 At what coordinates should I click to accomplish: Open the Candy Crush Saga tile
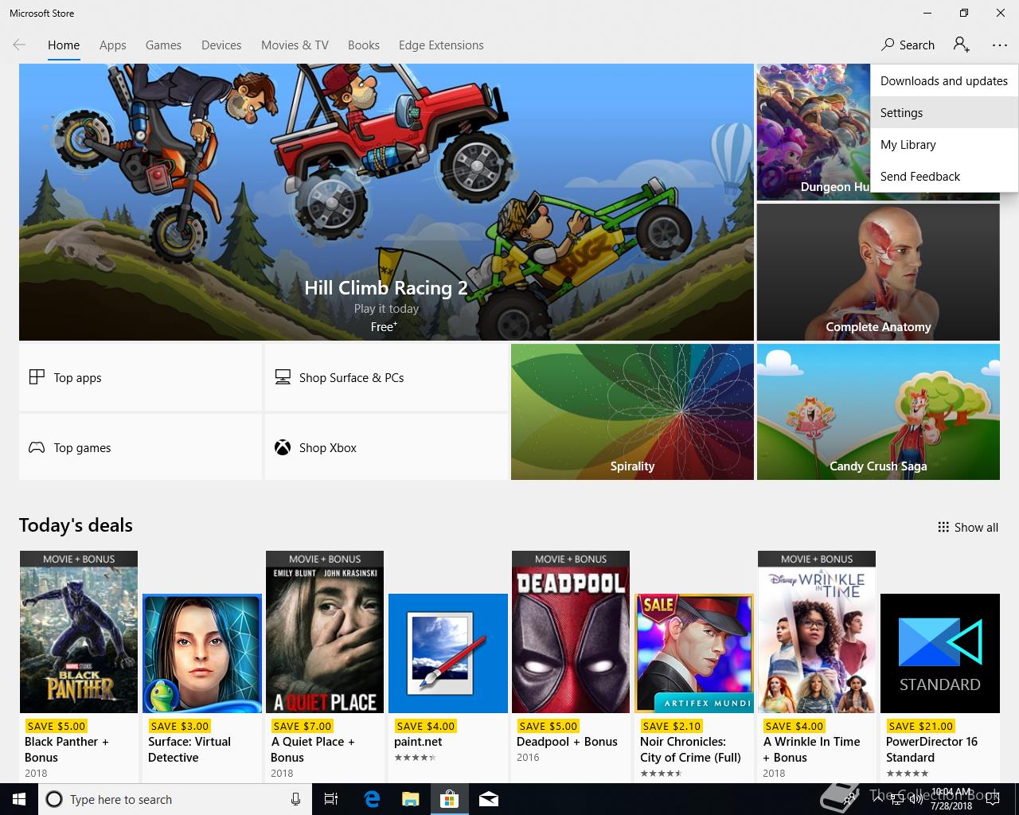tap(878, 411)
